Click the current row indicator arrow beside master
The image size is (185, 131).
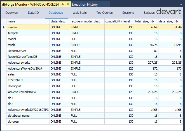[x=4, y=27]
